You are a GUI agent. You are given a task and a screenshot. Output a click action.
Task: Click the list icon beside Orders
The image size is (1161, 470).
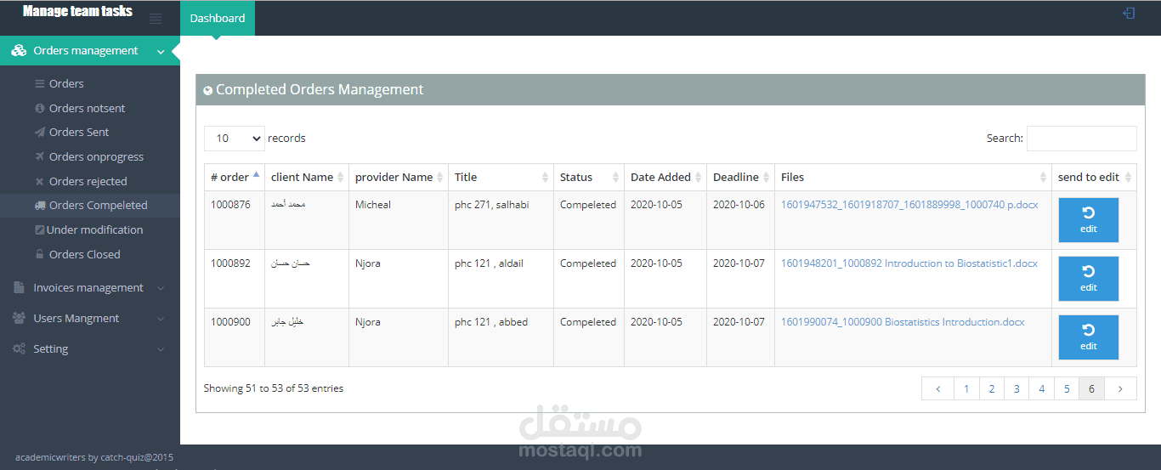pyautogui.click(x=39, y=83)
